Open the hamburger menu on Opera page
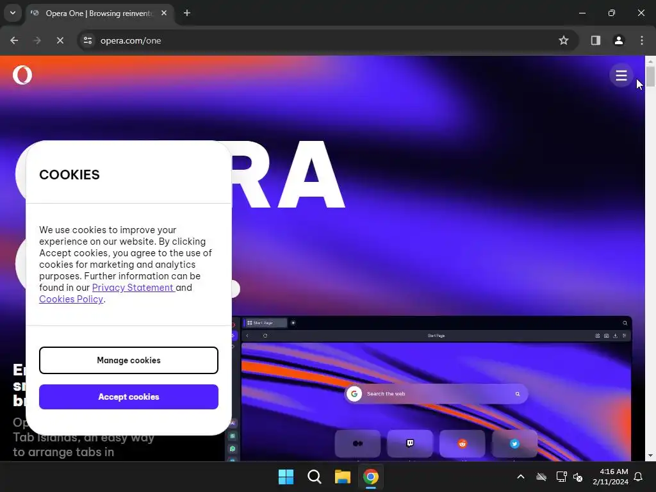This screenshot has height=492, width=656. click(x=621, y=76)
